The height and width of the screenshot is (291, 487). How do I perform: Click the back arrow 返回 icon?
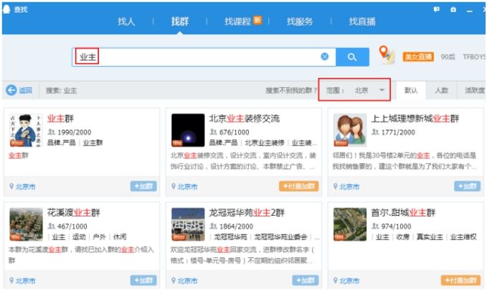tap(11, 90)
